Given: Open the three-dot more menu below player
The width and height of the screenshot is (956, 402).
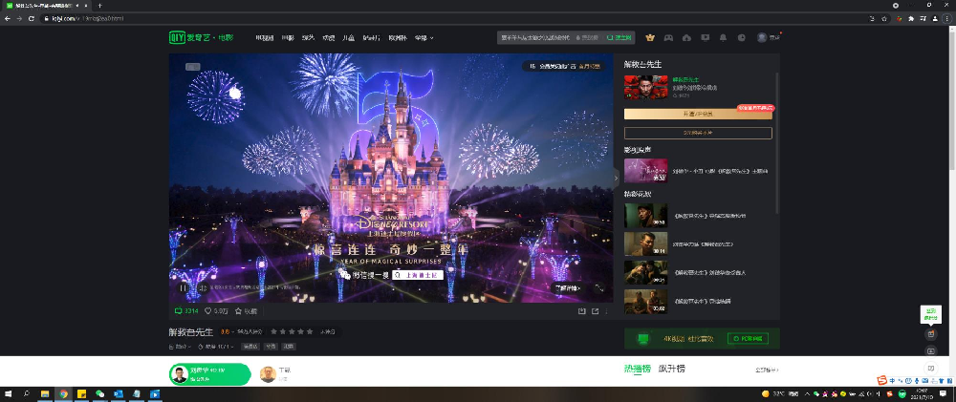Looking at the screenshot, I should tap(607, 311).
